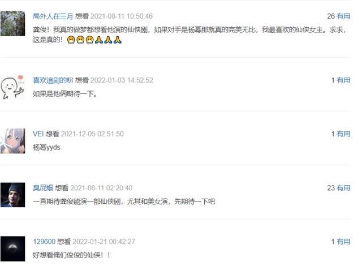Mark the 23-vote comment as 有用

(x=343, y=188)
